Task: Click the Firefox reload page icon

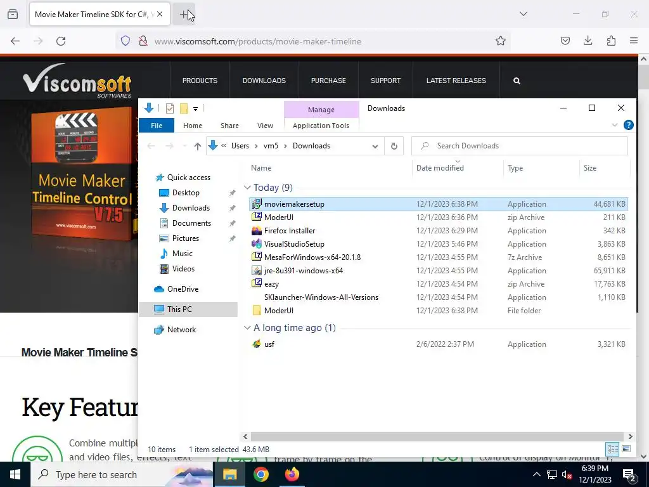Action: click(x=61, y=41)
